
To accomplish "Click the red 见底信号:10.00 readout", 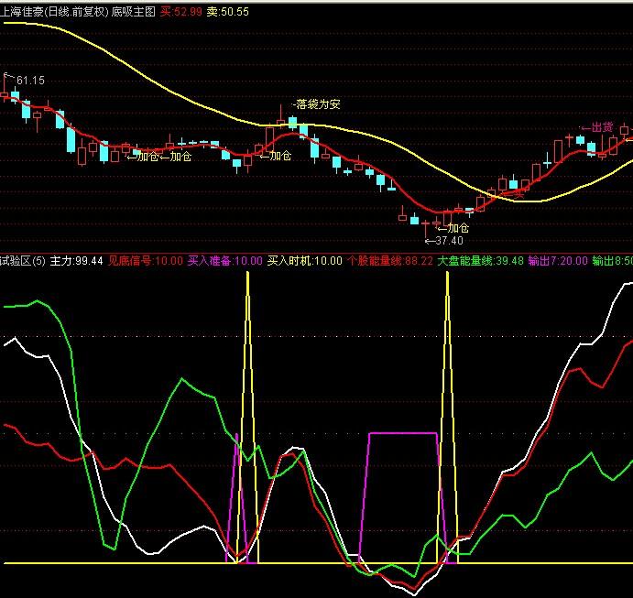I will (x=146, y=261).
